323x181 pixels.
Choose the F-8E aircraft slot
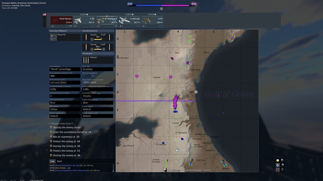click(84, 20)
